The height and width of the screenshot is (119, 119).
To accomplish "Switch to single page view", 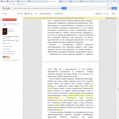I will 26,14.
